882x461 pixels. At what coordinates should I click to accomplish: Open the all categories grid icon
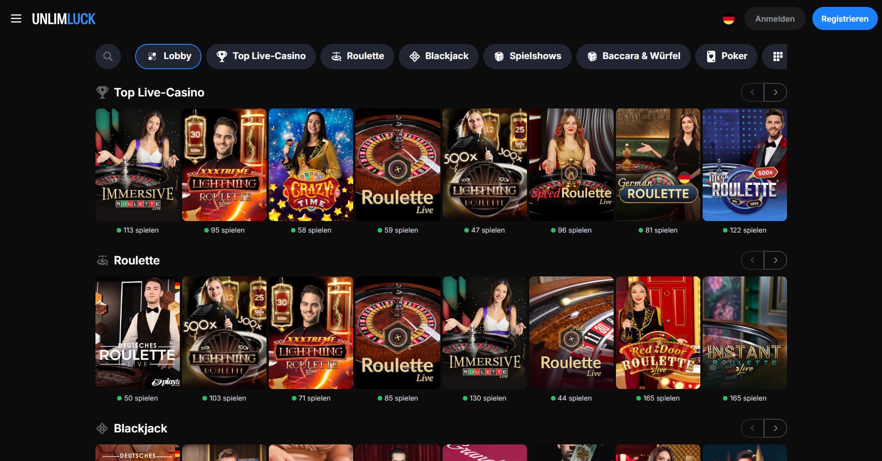777,56
